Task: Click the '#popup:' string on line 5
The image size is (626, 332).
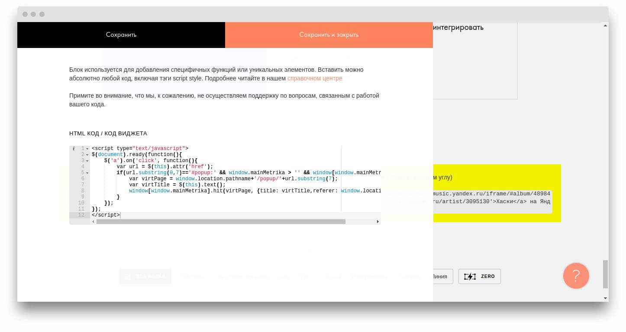Action: [202, 172]
